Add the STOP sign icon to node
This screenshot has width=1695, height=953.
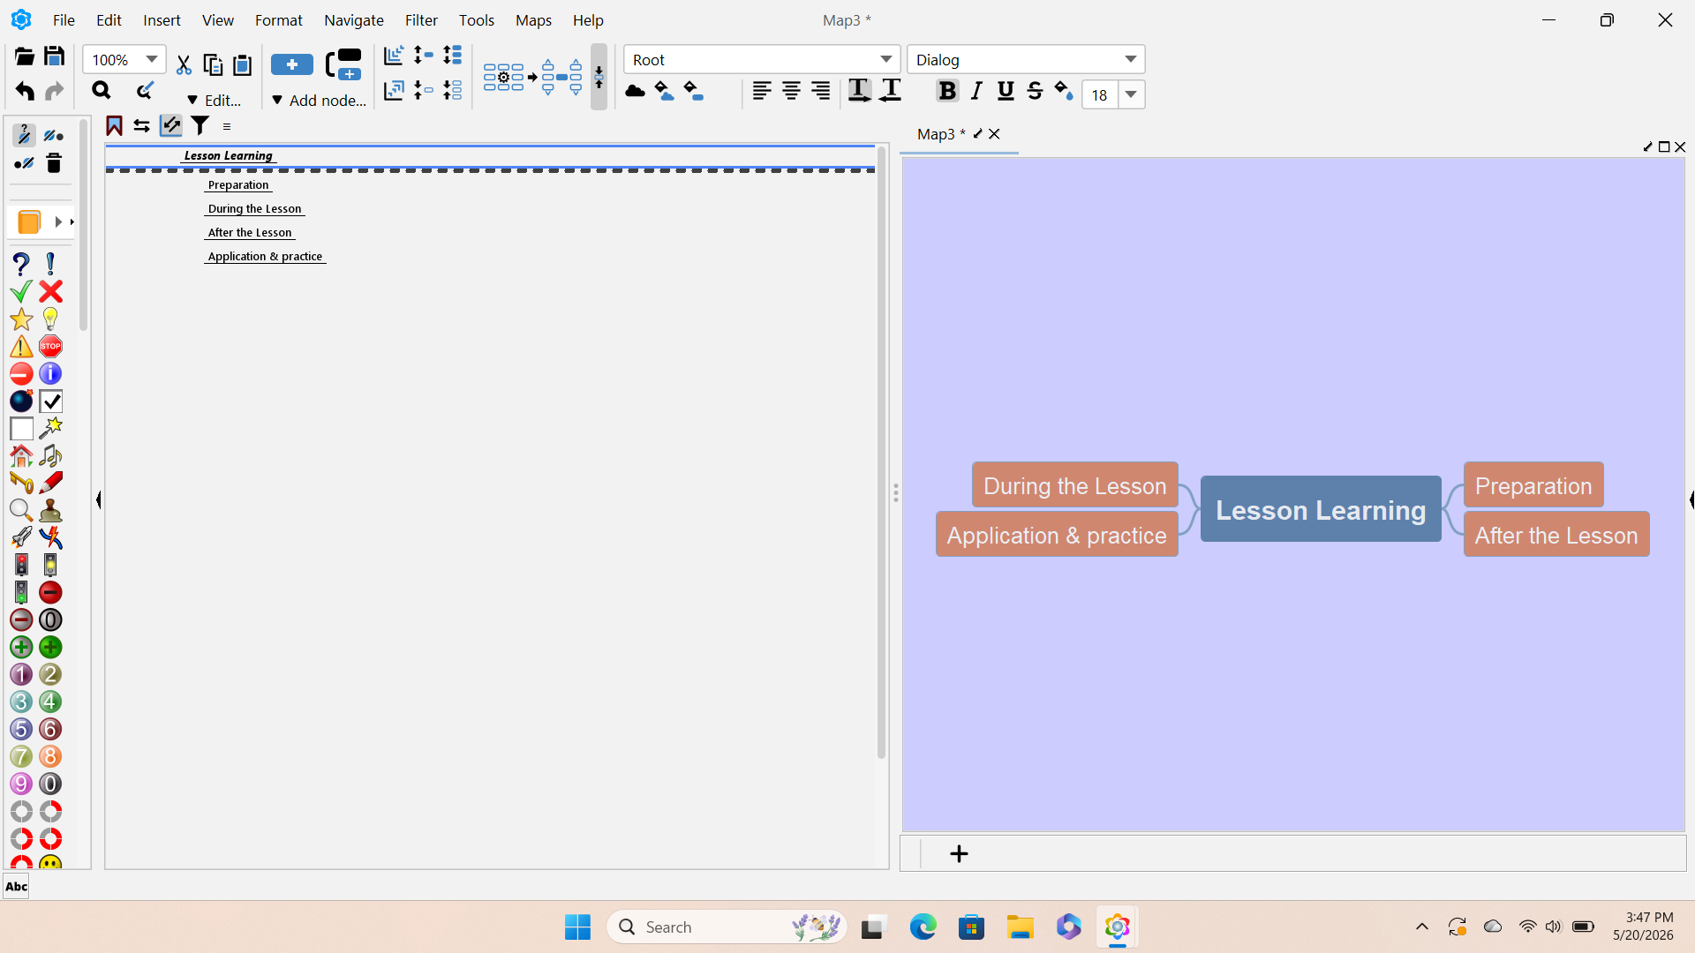pyautogui.click(x=51, y=346)
